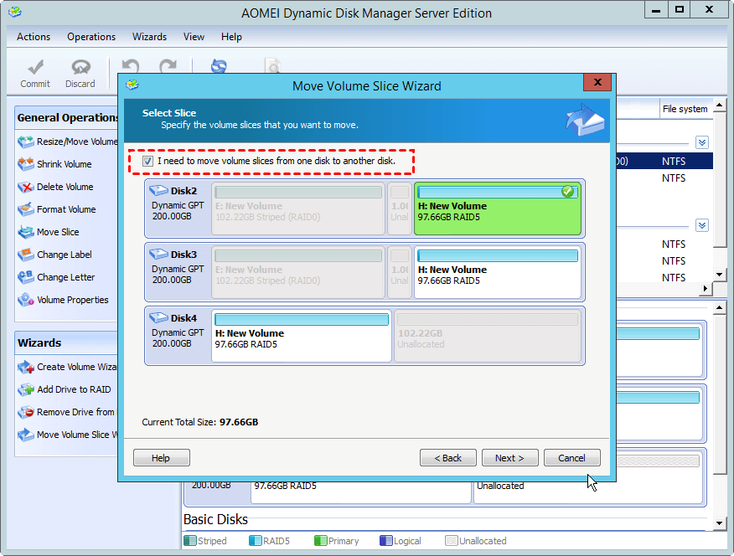Image resolution: width=734 pixels, height=556 pixels.
Task: Click File system column header
Action: 685,109
